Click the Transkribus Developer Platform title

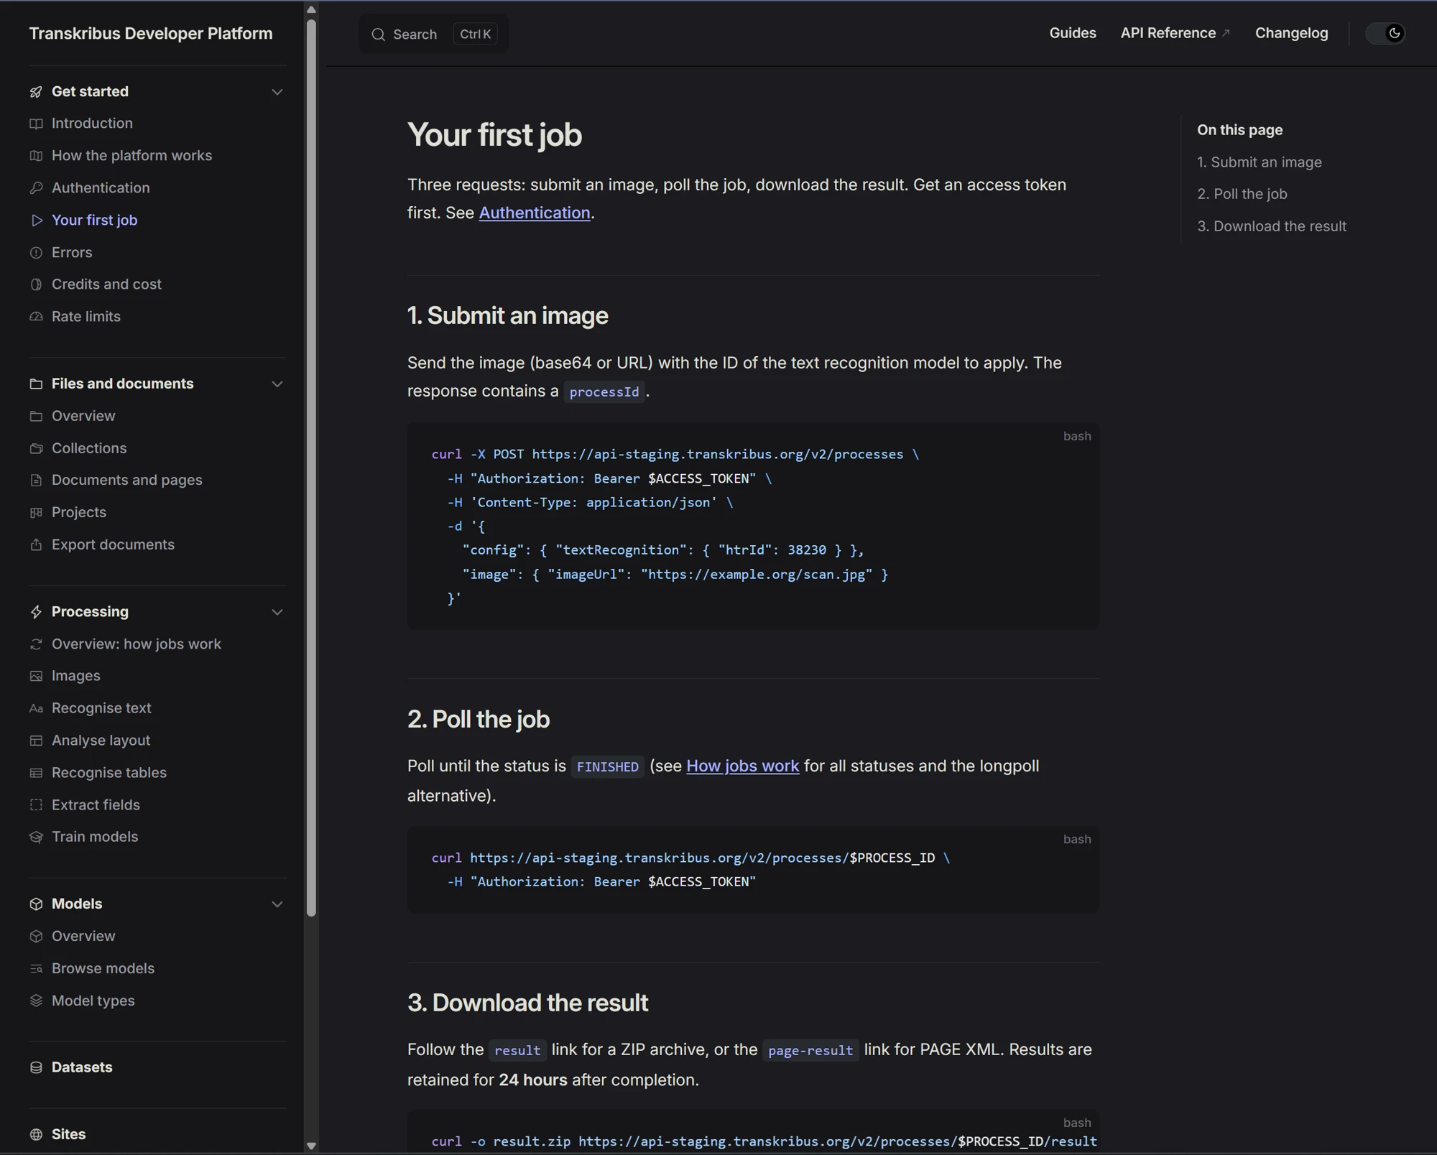click(151, 34)
